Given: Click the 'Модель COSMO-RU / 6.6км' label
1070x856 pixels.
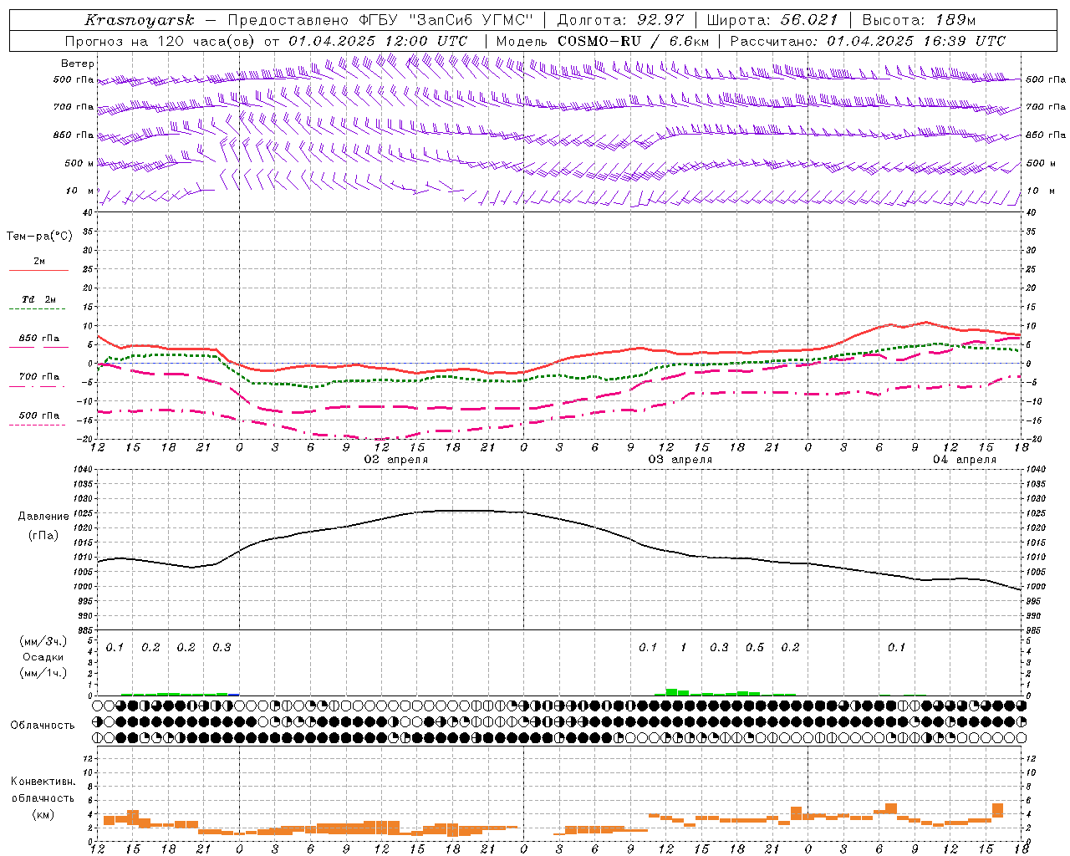Looking at the screenshot, I should tap(603, 41).
